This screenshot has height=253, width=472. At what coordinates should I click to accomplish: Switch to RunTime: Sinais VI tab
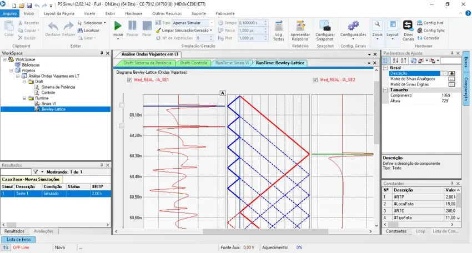click(232, 63)
